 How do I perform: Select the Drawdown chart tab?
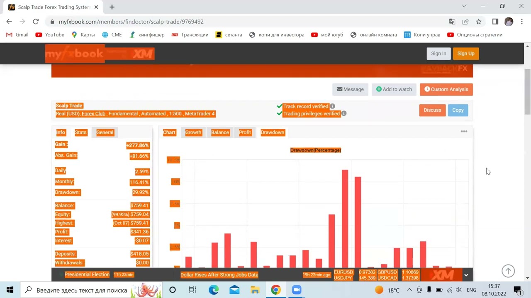[273, 132]
